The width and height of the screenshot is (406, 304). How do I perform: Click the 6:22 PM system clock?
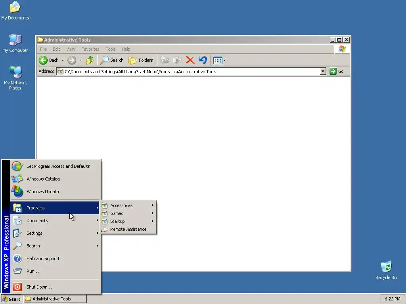tap(392, 299)
